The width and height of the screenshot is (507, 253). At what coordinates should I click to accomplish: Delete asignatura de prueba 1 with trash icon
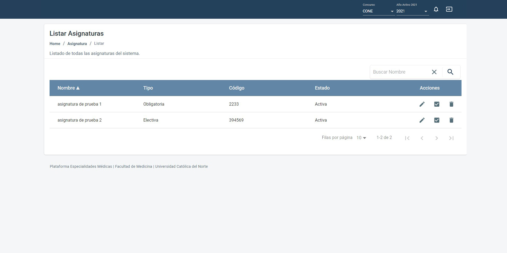451,104
